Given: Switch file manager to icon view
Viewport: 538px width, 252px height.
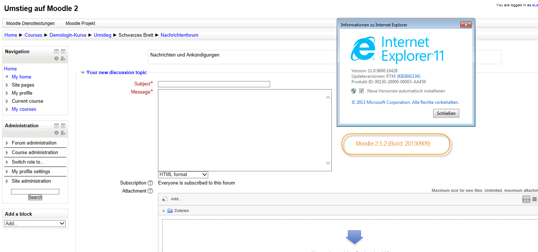Looking at the screenshot, I should [526, 199].
